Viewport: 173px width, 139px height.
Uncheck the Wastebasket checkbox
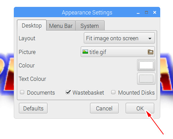tap(68, 92)
